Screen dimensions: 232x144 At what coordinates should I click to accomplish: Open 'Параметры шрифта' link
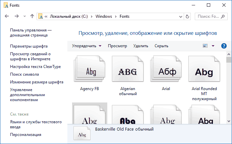click(29, 46)
